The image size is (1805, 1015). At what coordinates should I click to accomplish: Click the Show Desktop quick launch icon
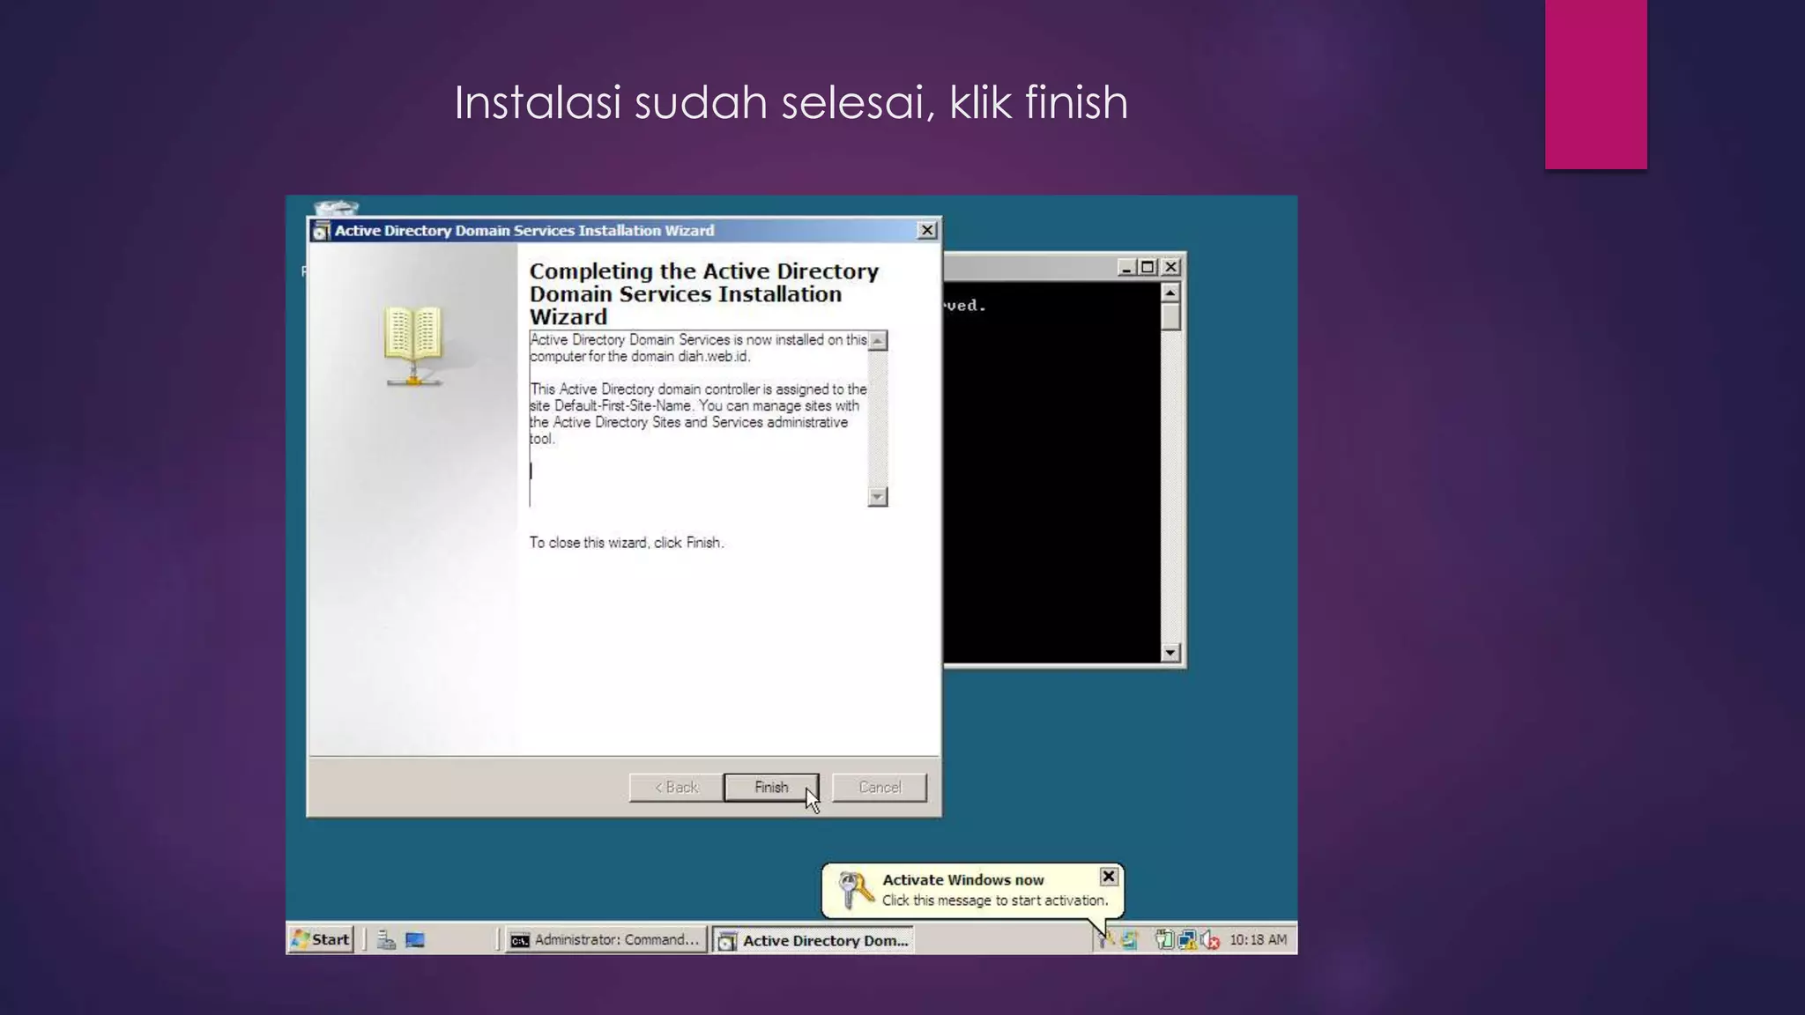pos(415,940)
